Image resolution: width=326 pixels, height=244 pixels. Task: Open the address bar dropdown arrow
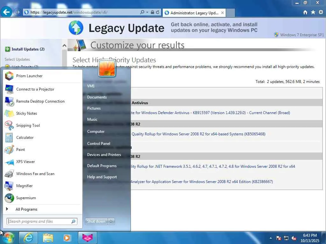147,12
